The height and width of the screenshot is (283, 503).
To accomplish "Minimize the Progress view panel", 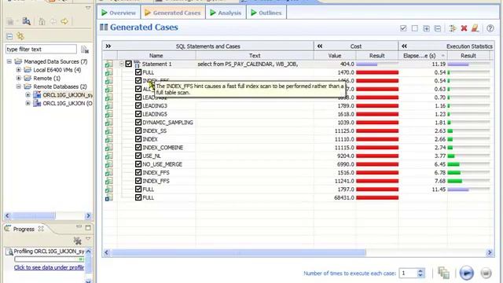I will 79,226.
